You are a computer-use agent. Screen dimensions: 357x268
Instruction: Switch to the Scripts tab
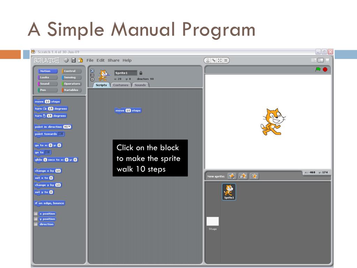(x=101, y=85)
